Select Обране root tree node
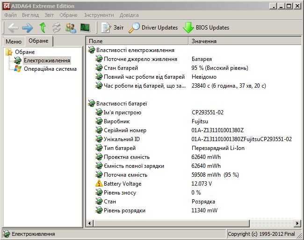Image resolution: width=304 pixels, height=240 pixels. 25,52
